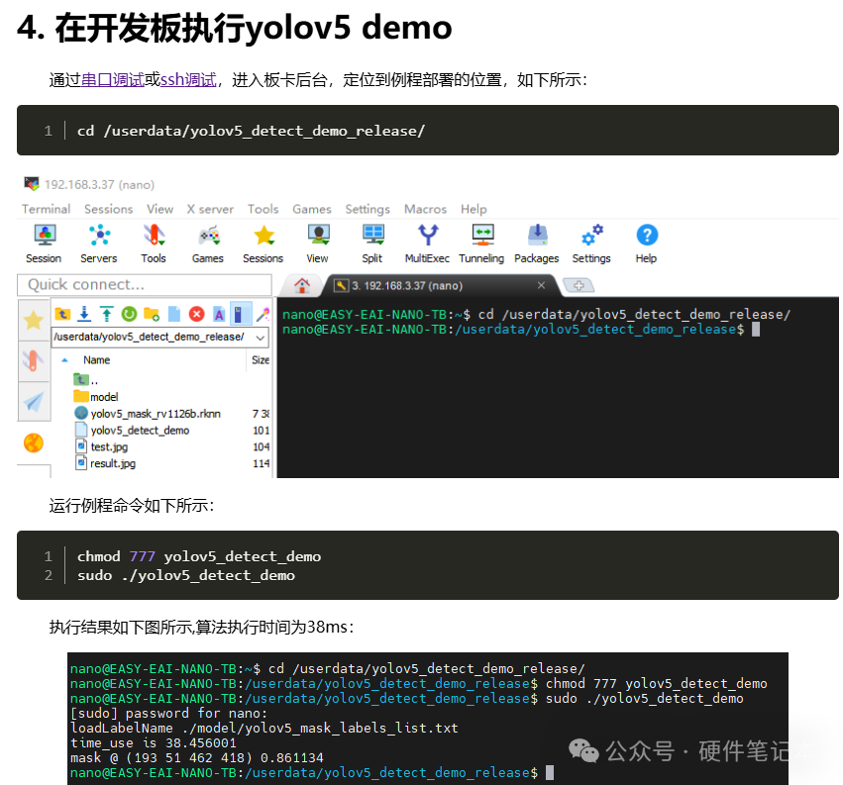Split the terminal with Split icon
Image resolution: width=843 pixels, height=785 pixels.
pos(372,243)
